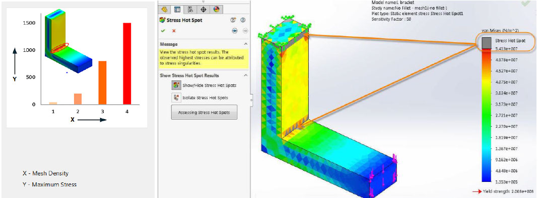
Task: Click the von Mises legend title
Action: pos(500,30)
